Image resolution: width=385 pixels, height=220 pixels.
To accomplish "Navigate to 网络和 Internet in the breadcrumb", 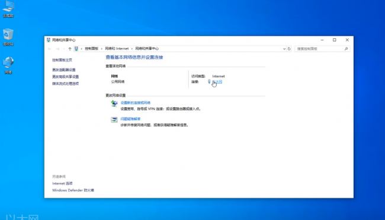I will click(x=117, y=48).
